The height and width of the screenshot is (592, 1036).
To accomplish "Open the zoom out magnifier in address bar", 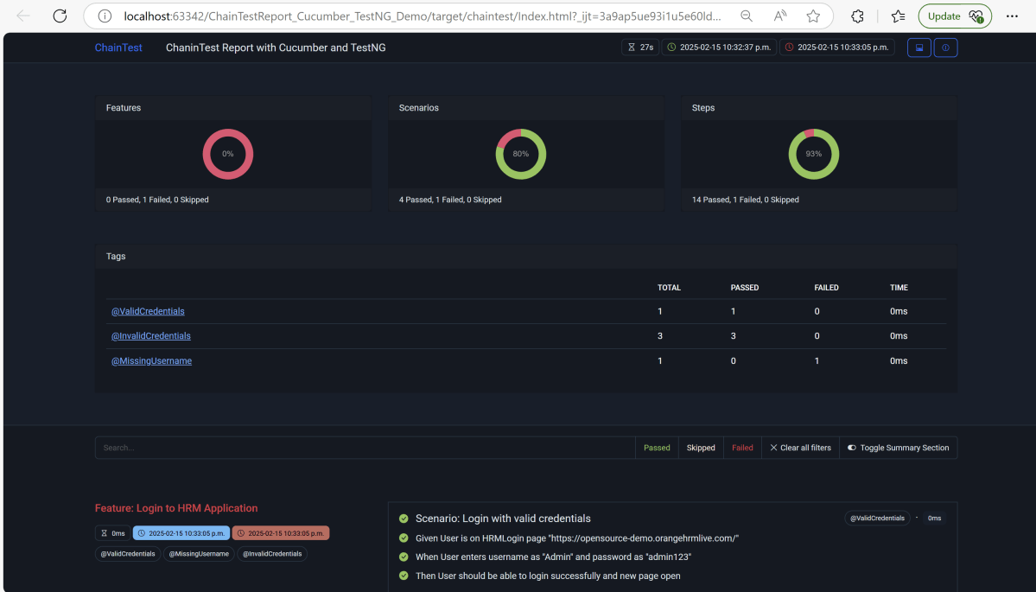I will [746, 16].
